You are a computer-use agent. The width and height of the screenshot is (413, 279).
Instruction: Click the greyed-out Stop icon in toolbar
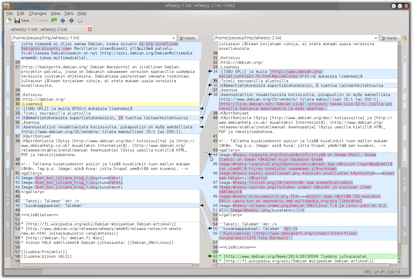[80, 21]
